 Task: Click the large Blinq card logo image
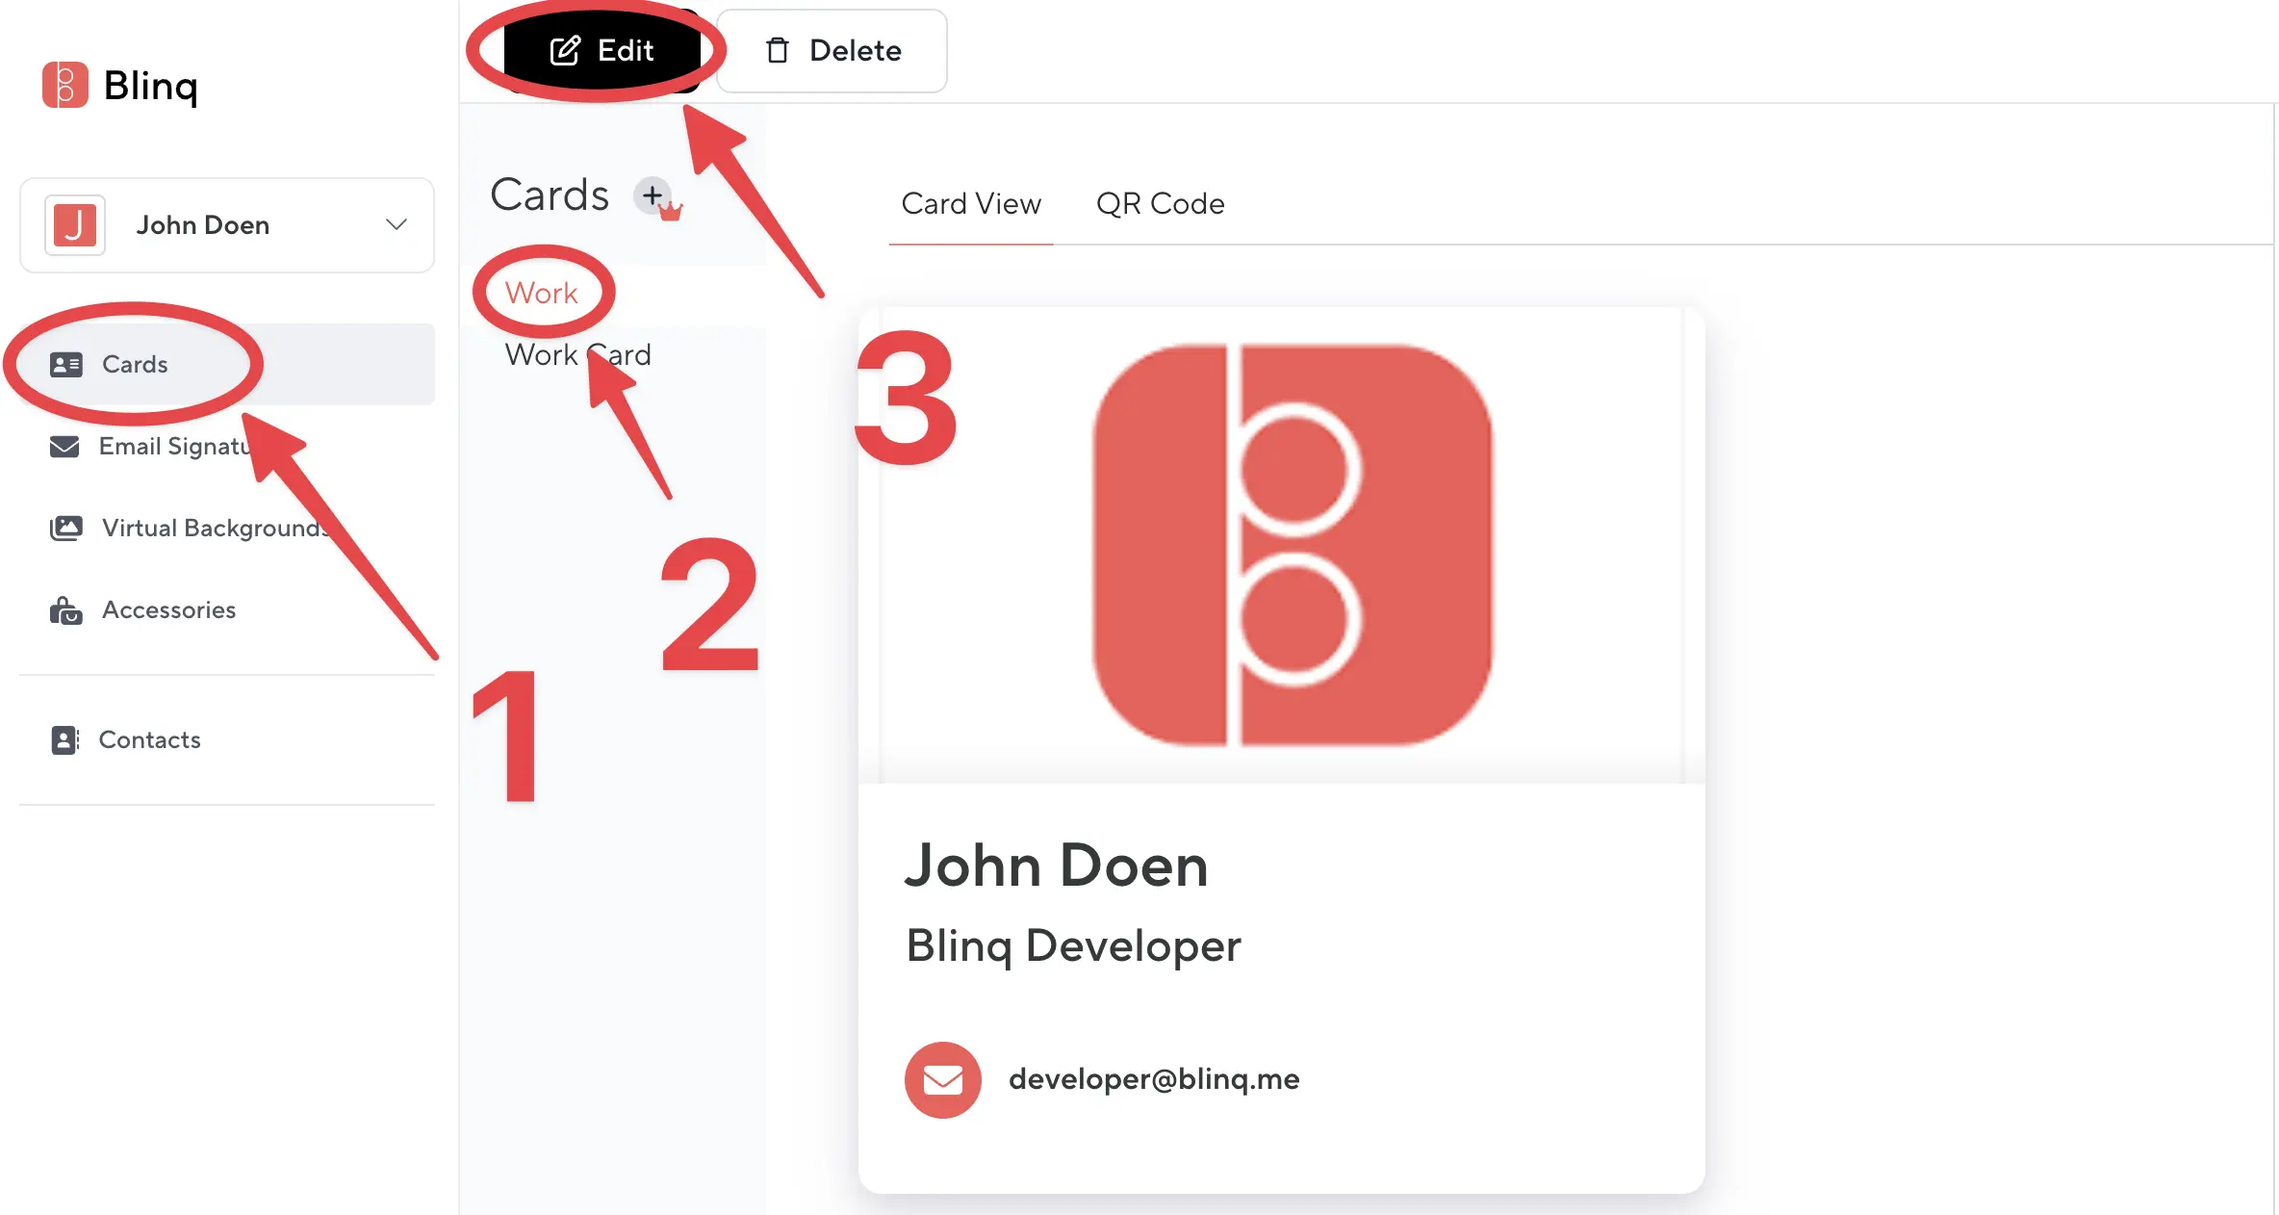pyautogui.click(x=1292, y=545)
